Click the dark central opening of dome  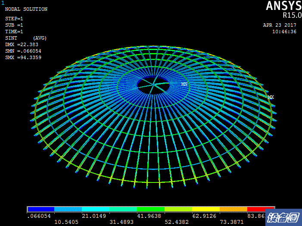pos(154,85)
